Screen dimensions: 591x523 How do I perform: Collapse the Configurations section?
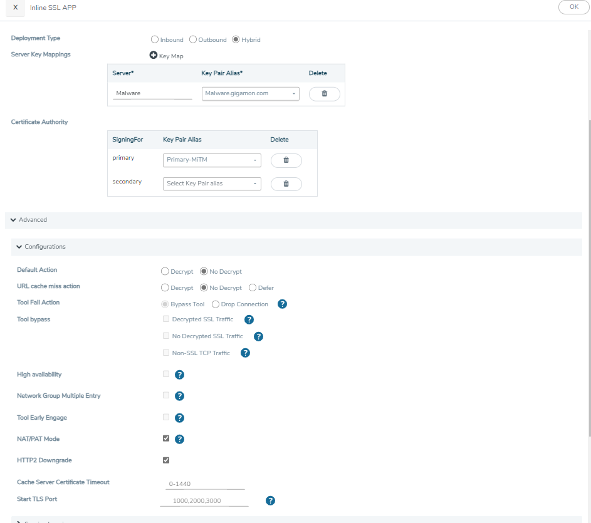click(296, 247)
